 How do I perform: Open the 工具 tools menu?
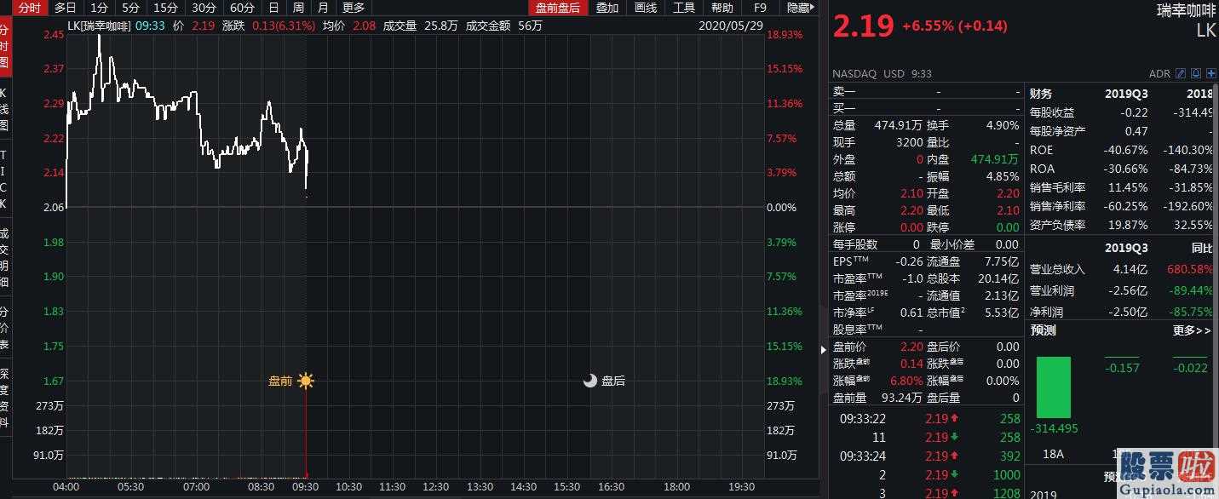[x=684, y=8]
